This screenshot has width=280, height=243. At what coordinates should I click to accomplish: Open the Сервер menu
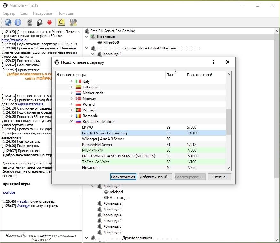(x=9, y=13)
